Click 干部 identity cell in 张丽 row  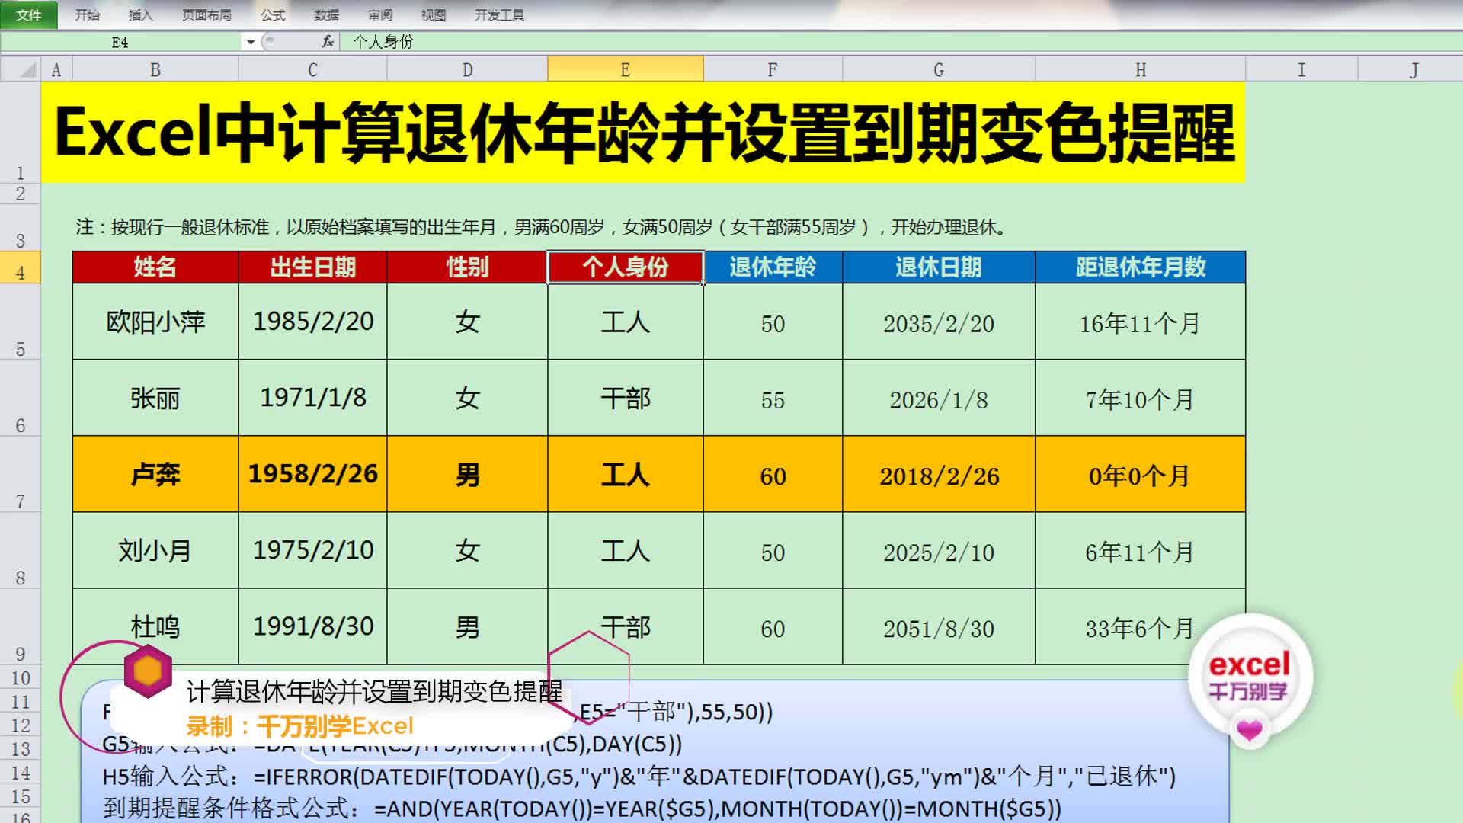click(x=625, y=398)
